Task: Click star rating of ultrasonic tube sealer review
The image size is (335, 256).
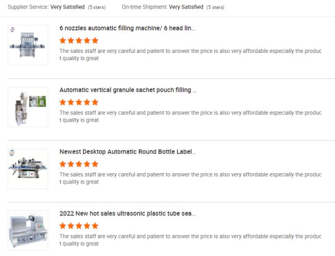Action: point(79,225)
